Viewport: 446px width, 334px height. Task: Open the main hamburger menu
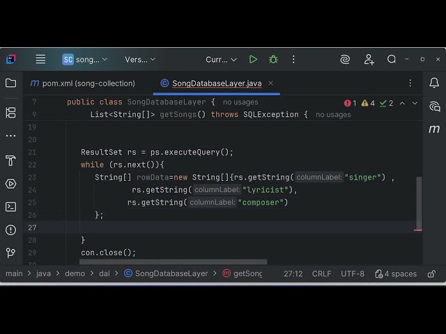pyautogui.click(x=40, y=60)
